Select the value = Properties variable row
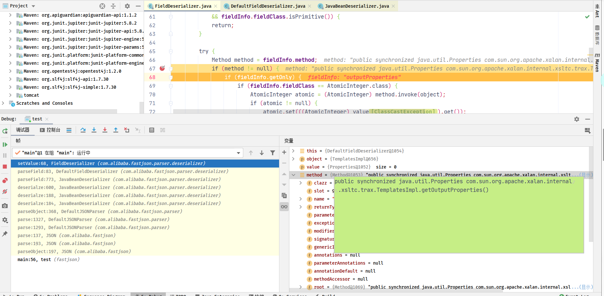This screenshot has width=604, height=296. pyautogui.click(x=439, y=167)
